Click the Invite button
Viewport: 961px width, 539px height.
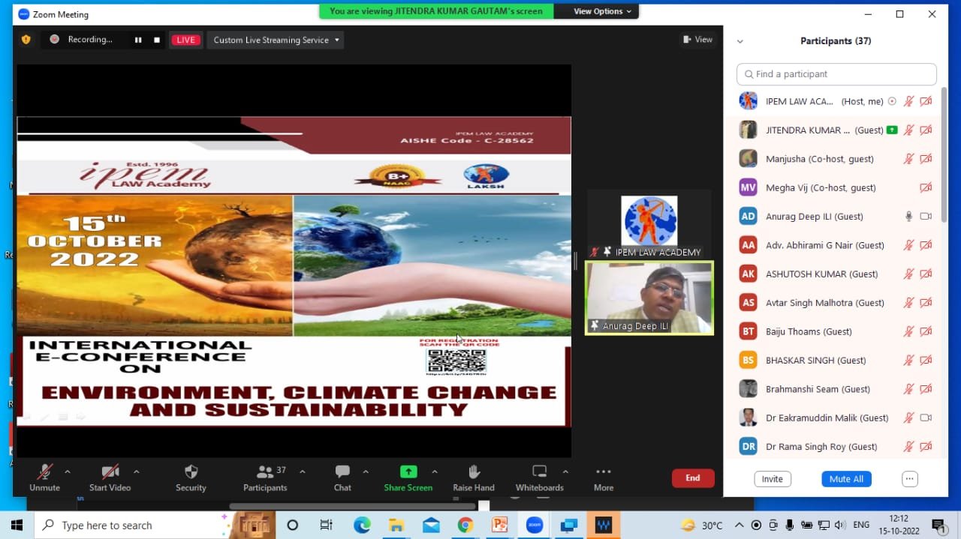coord(772,479)
